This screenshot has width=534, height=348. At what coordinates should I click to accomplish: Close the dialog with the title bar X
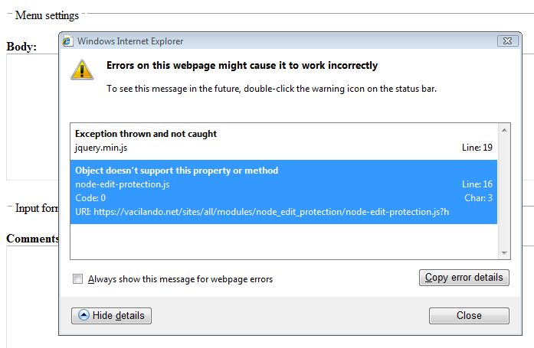point(508,41)
